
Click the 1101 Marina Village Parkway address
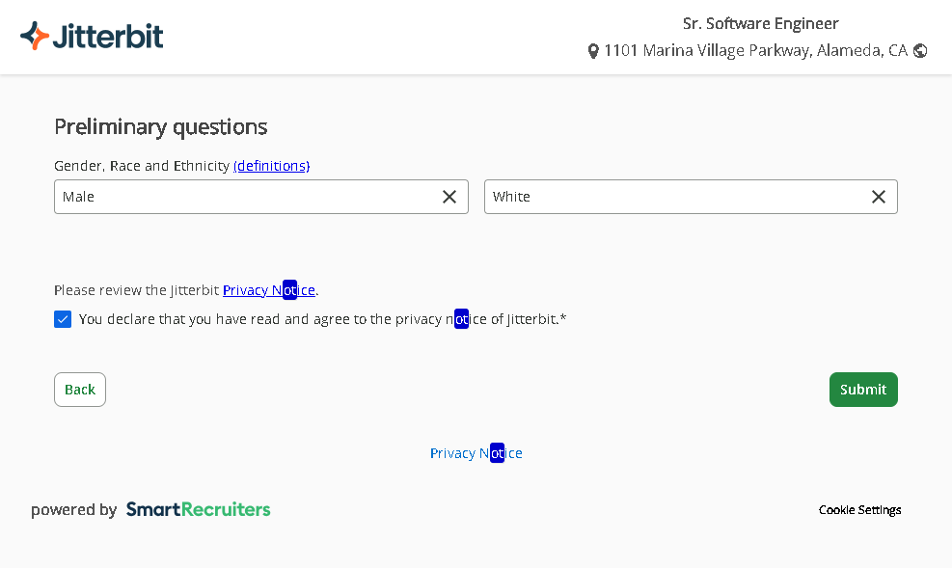(755, 51)
